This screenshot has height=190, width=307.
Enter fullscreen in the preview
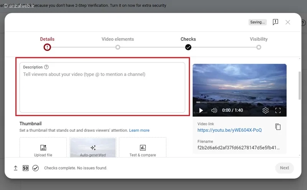click(x=278, y=110)
